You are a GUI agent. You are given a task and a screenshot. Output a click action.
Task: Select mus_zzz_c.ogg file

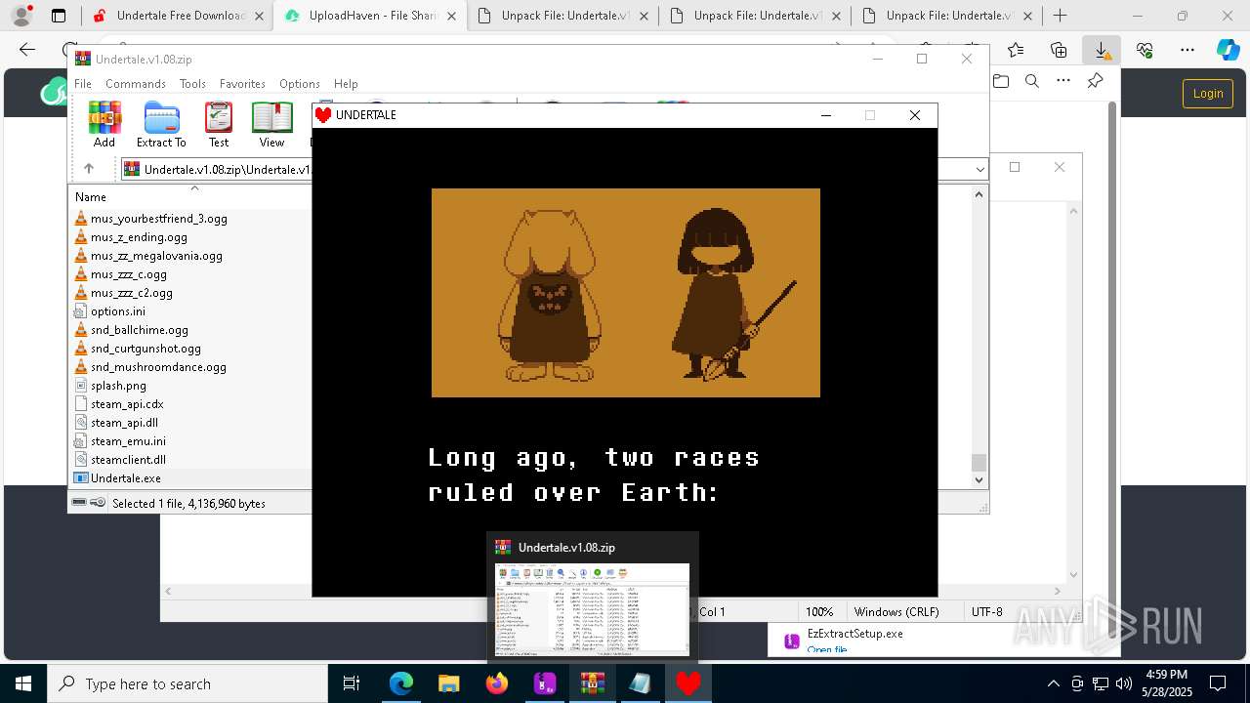click(x=120, y=274)
